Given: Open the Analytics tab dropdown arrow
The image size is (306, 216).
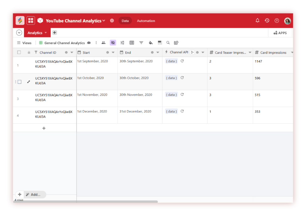Looking at the screenshot, I should point(46,33).
